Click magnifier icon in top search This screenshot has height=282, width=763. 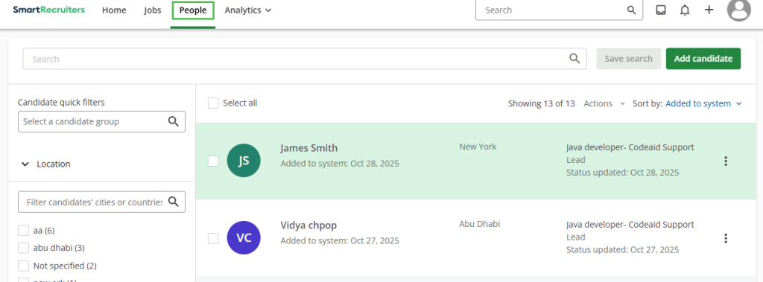[632, 10]
